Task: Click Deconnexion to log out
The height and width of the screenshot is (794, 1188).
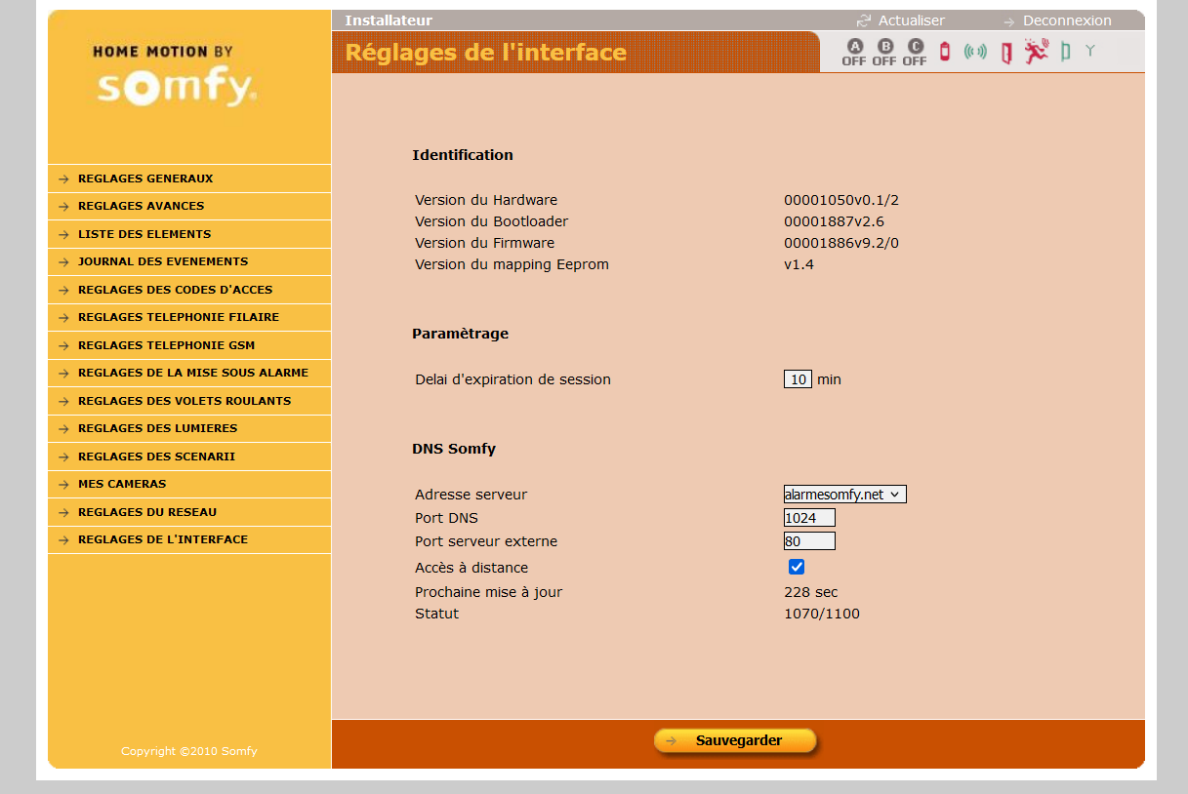Action: 1066,20
